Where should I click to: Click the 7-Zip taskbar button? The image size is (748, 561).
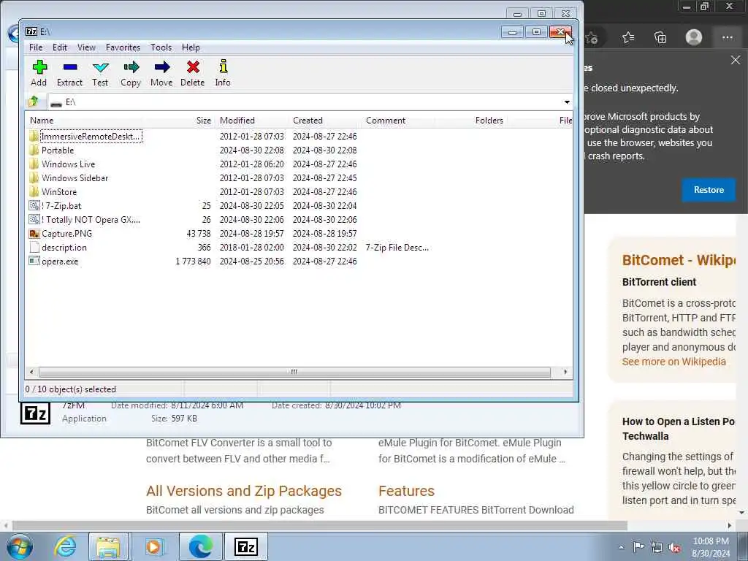point(246,546)
